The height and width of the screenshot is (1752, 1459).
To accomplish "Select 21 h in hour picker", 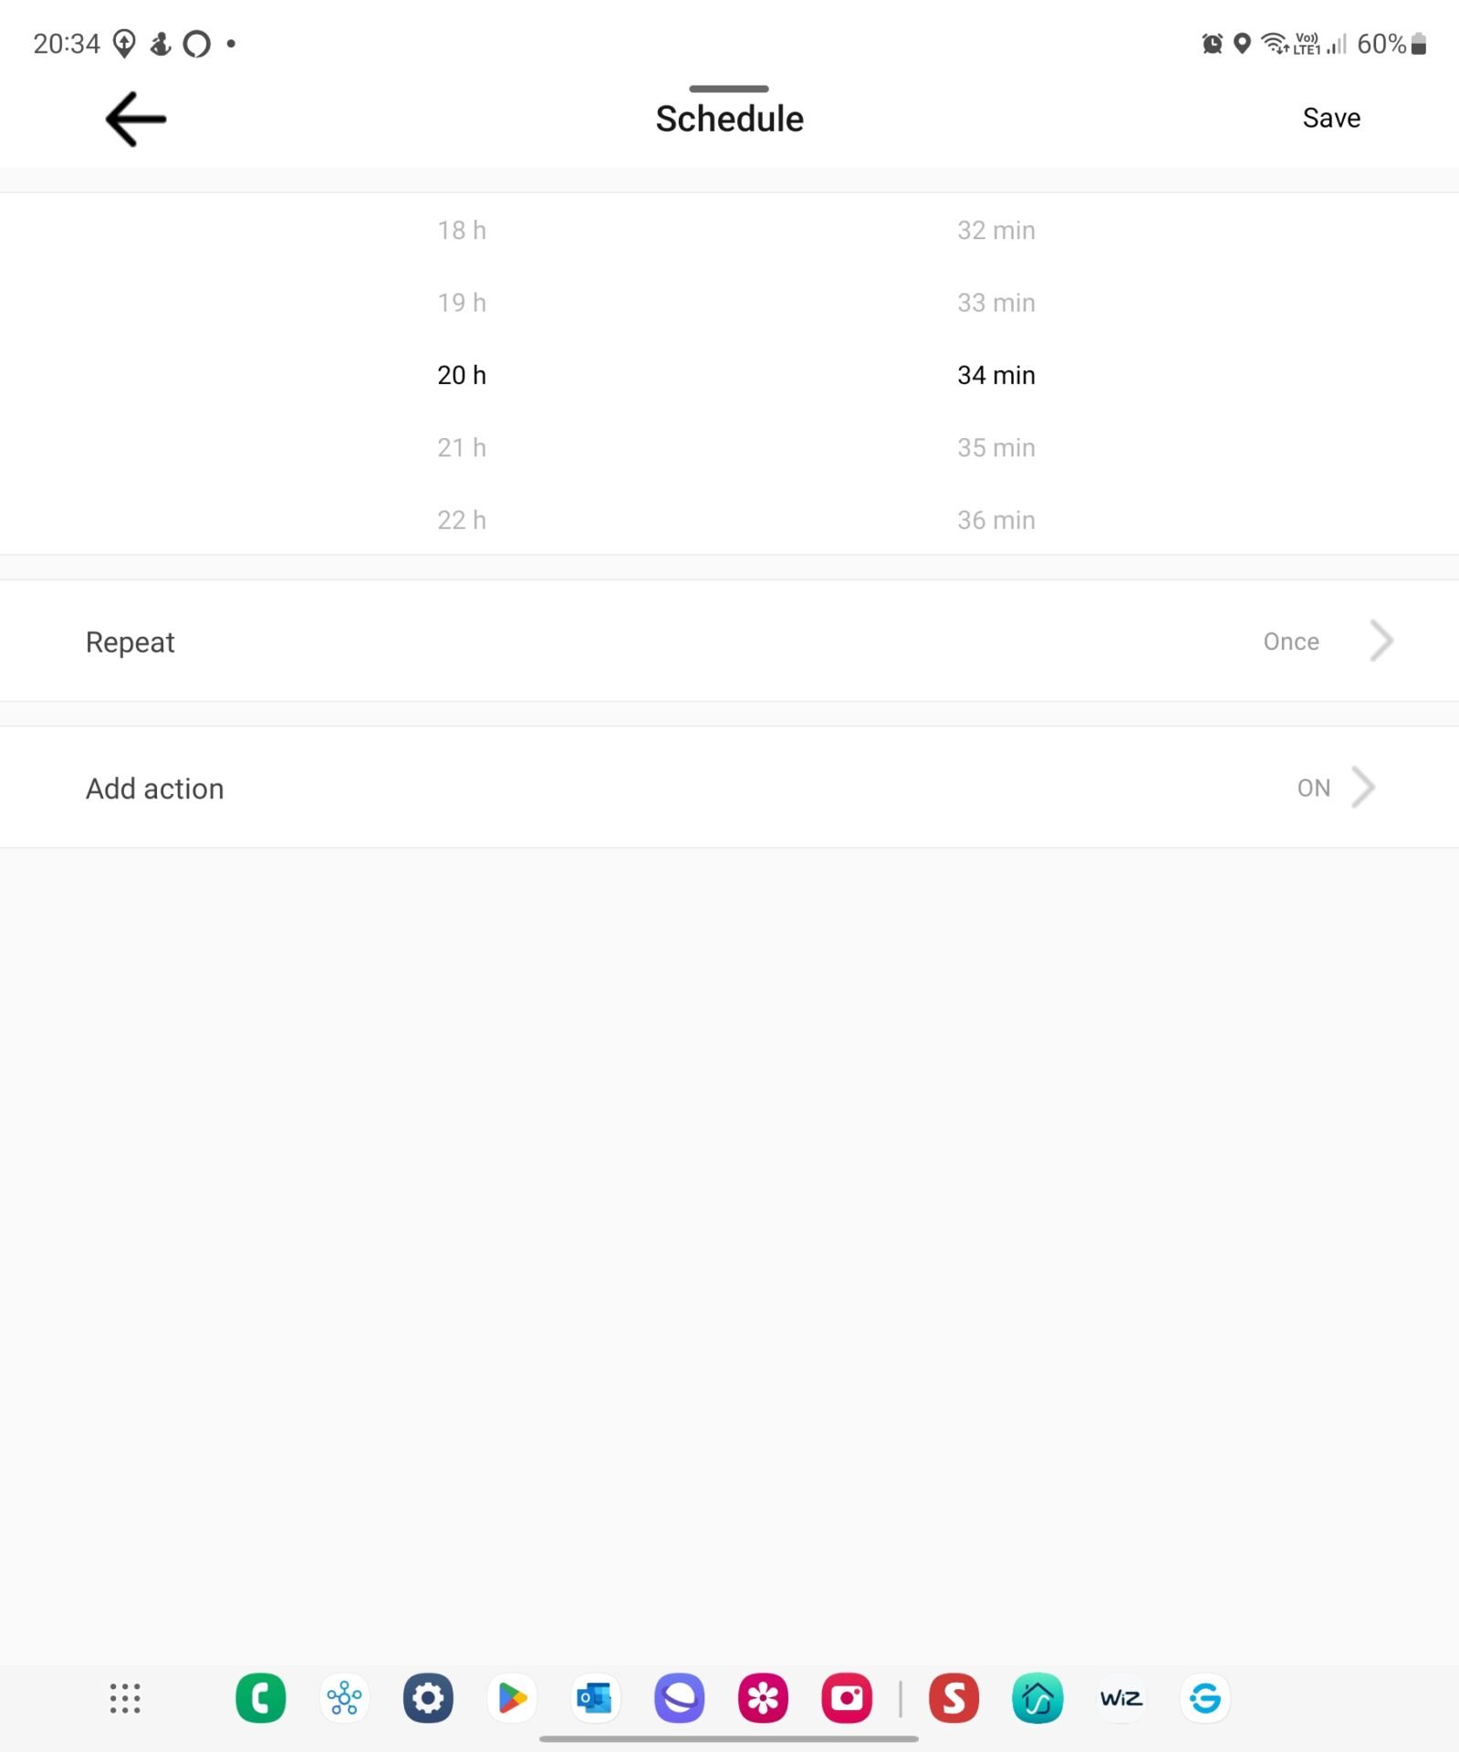I will click(462, 448).
